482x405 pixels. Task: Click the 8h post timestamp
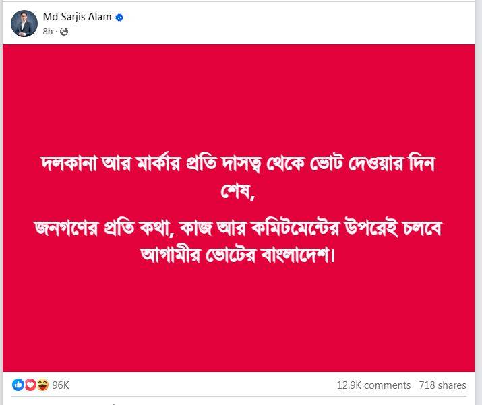point(48,31)
